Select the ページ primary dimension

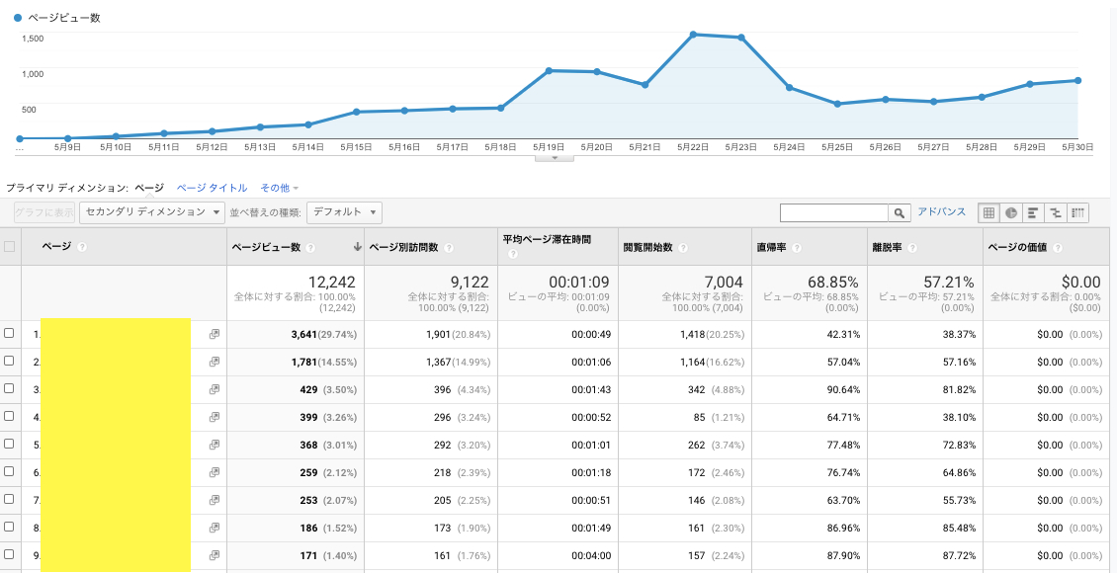[149, 188]
